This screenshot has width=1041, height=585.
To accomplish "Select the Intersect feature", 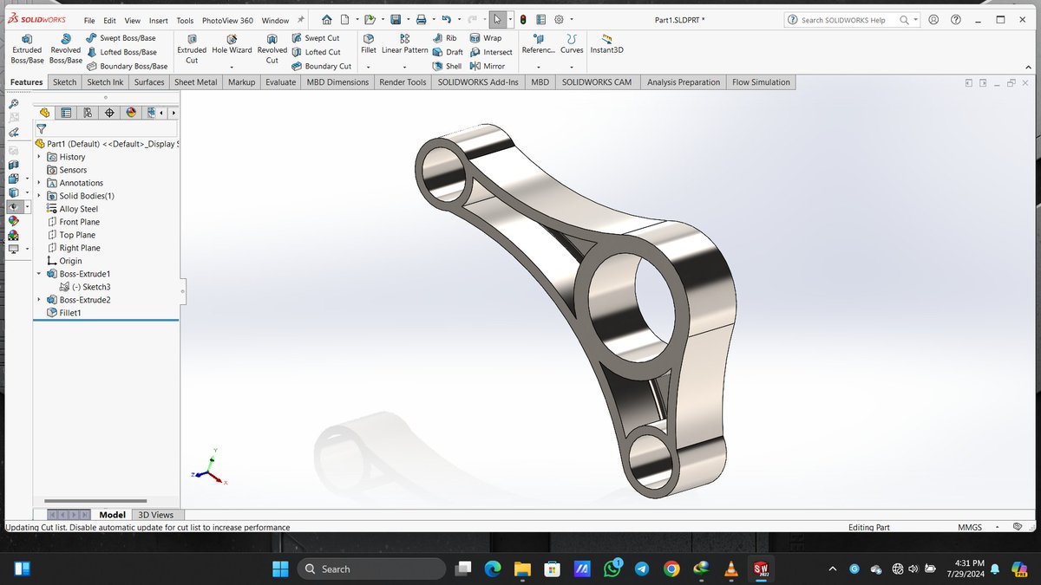I will (491, 52).
